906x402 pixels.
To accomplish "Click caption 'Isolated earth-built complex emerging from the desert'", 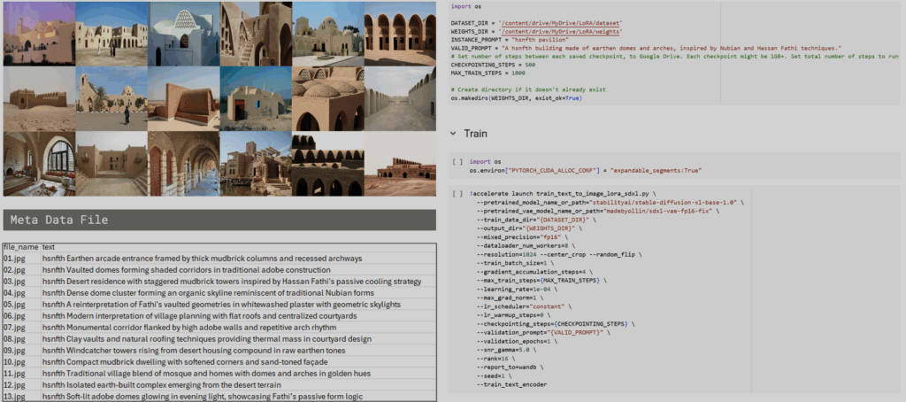I will click(x=162, y=384).
